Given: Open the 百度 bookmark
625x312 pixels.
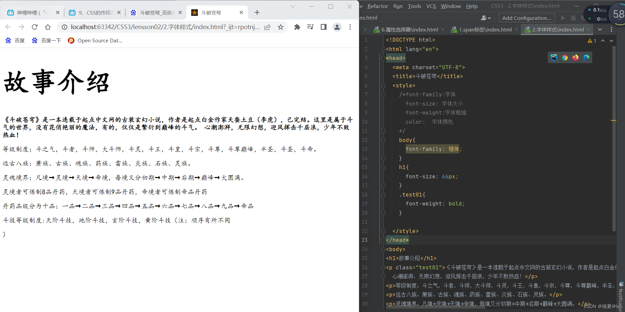Looking at the screenshot, I should 15,41.
